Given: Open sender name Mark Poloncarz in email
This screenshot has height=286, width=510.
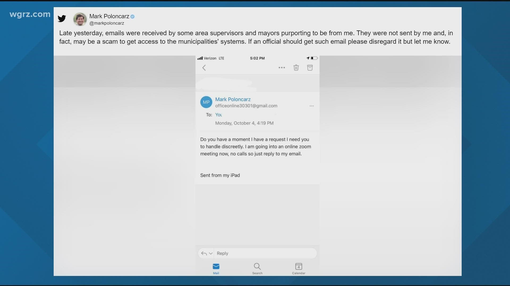Looking at the screenshot, I should pos(233,99).
